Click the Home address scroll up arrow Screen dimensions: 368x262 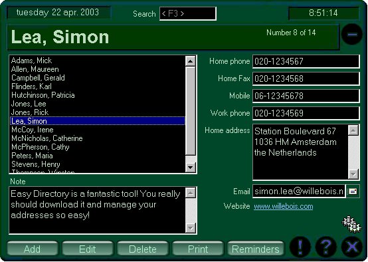(353, 130)
